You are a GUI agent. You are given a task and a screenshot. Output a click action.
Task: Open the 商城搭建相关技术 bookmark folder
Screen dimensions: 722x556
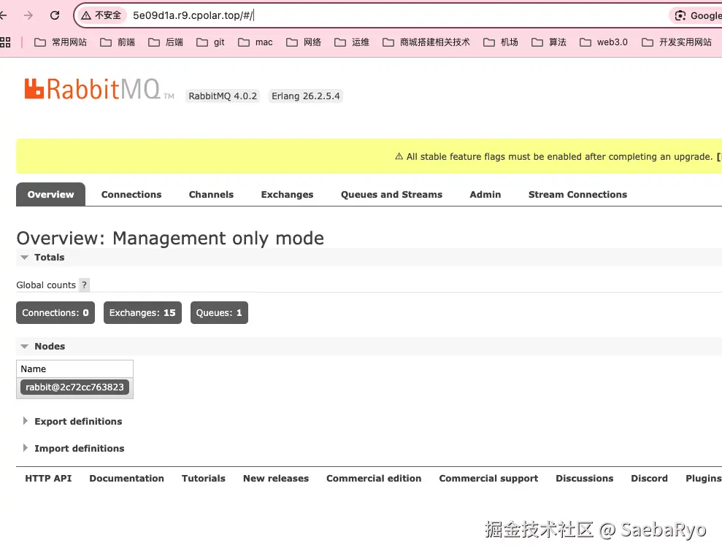tap(426, 42)
